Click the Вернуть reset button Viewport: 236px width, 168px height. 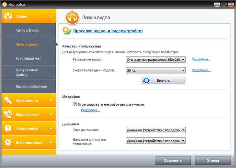[163, 80]
